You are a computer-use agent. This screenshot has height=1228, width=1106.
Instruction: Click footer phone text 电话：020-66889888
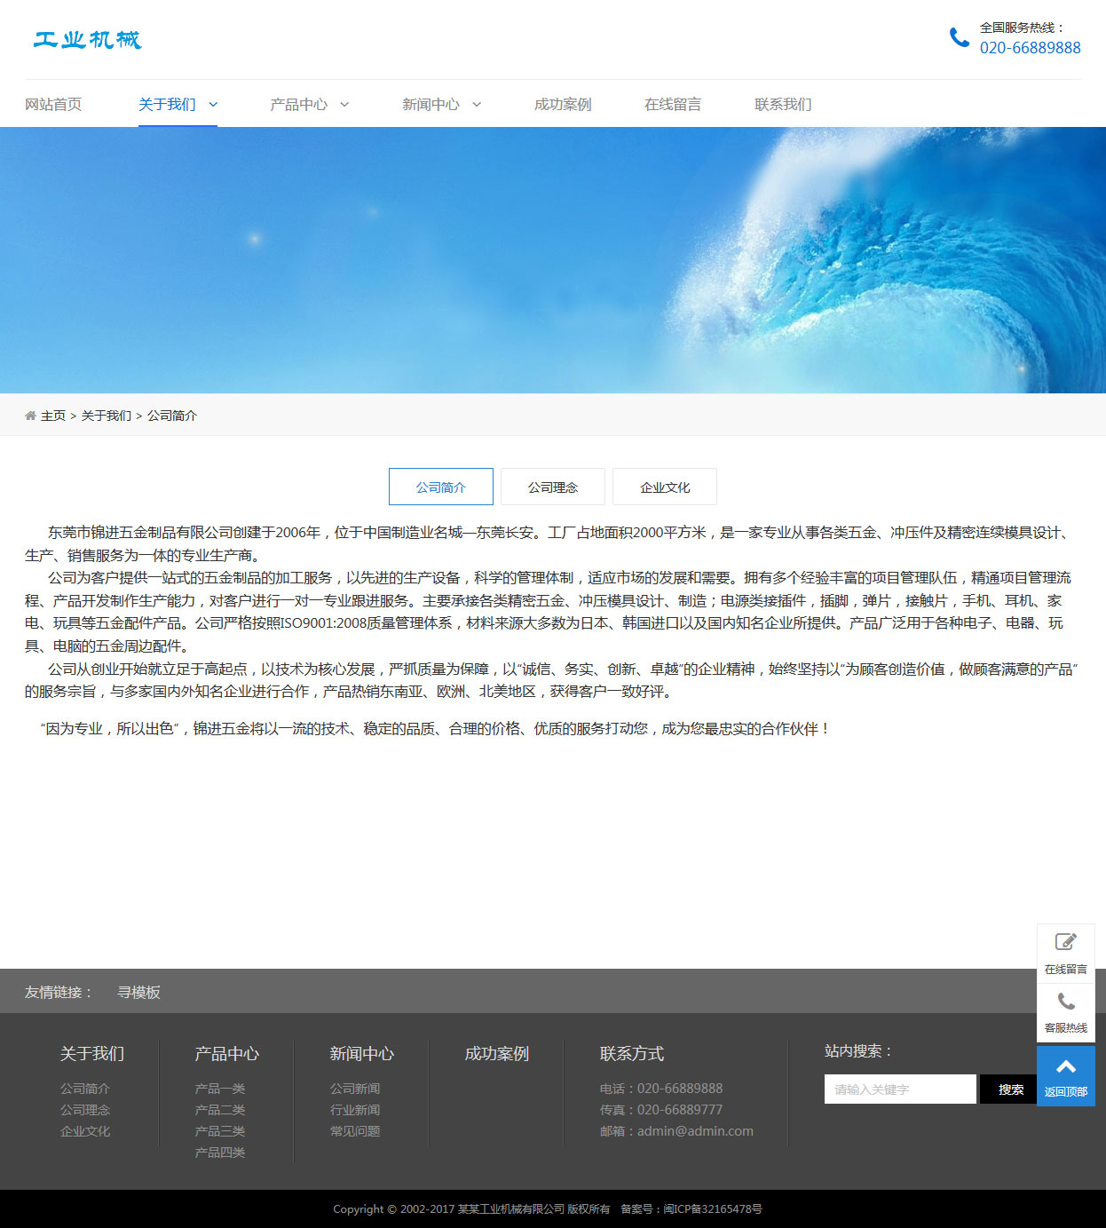coord(661,1089)
